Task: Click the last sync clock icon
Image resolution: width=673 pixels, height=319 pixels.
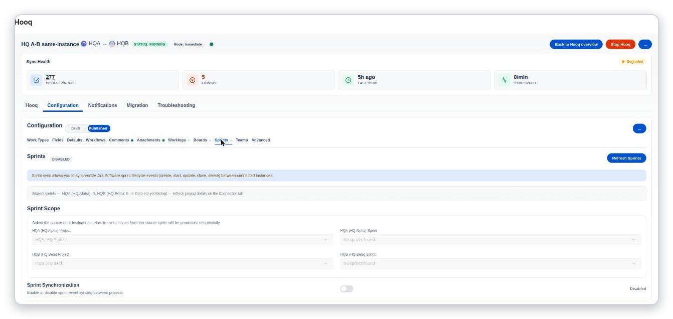Action: pyautogui.click(x=348, y=80)
